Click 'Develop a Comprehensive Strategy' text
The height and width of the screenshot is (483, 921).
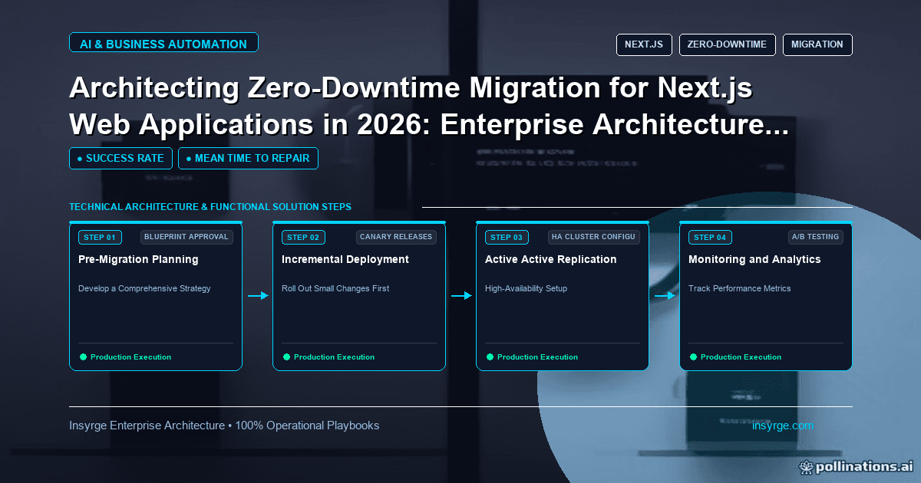pos(144,288)
